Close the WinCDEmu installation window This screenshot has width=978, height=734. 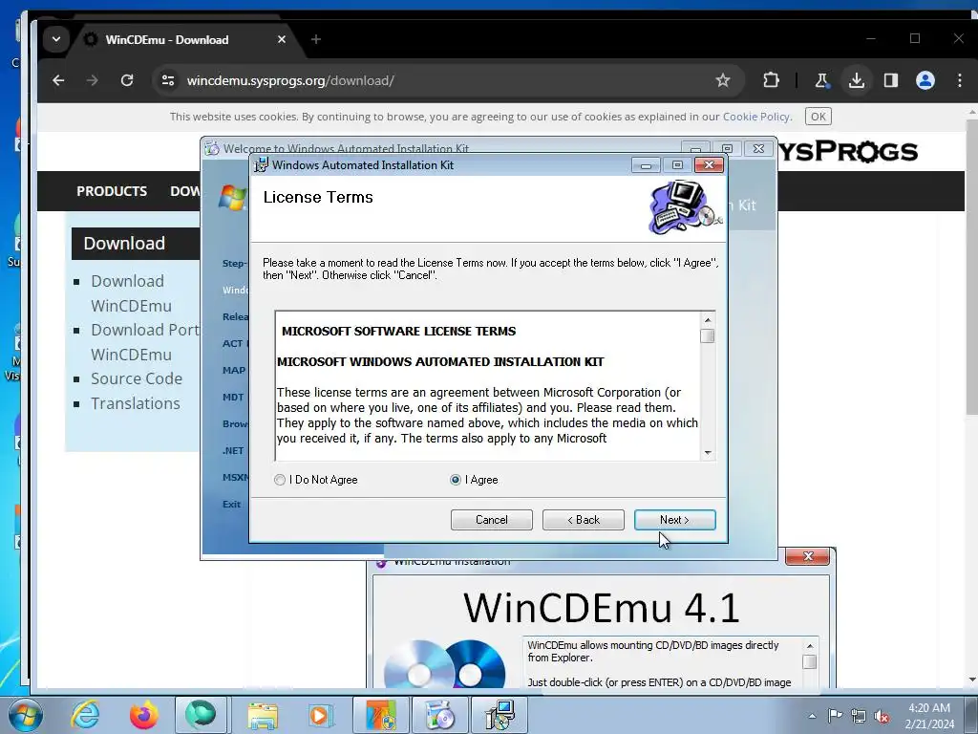(808, 555)
